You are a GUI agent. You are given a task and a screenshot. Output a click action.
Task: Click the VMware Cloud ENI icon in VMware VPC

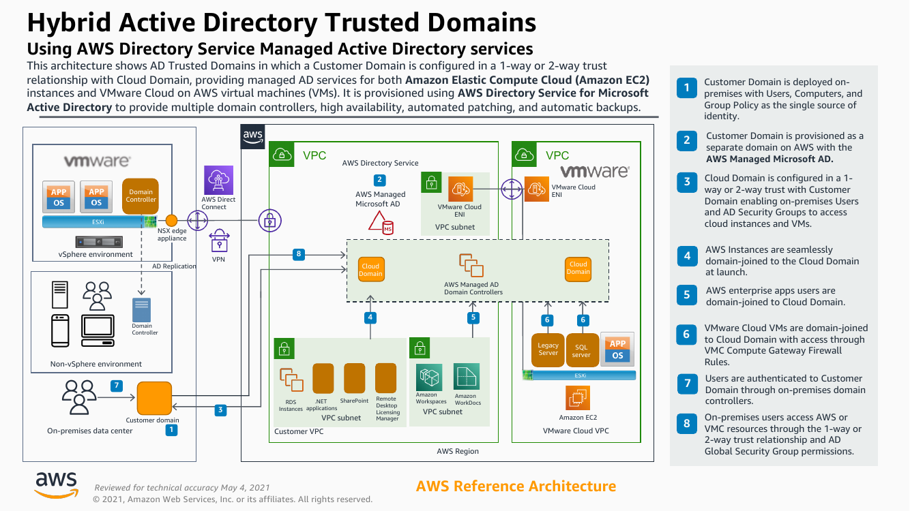[536, 189]
